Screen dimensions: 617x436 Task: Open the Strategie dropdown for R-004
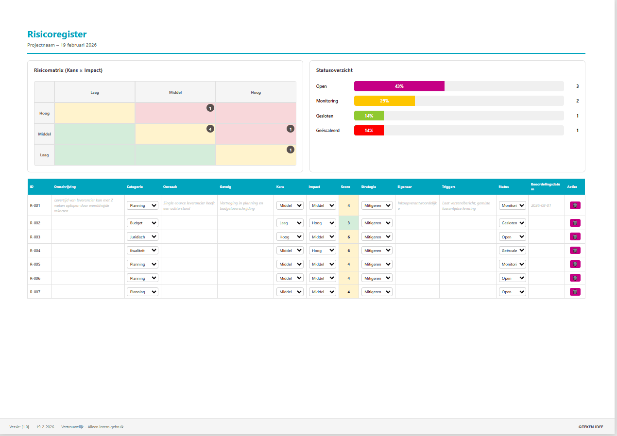pyautogui.click(x=377, y=250)
